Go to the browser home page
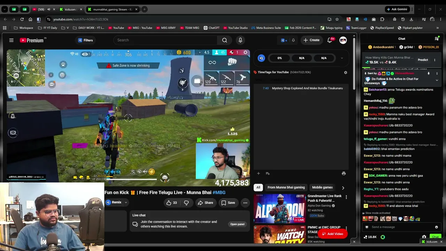This screenshot has height=251, width=446. (30, 19)
